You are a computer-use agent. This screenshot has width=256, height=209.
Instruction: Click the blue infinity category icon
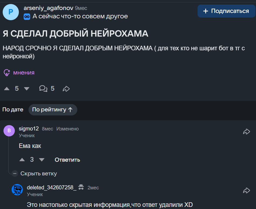point(27,17)
